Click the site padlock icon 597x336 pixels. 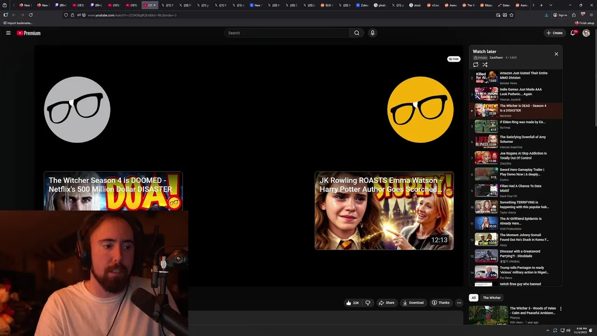coord(72,15)
